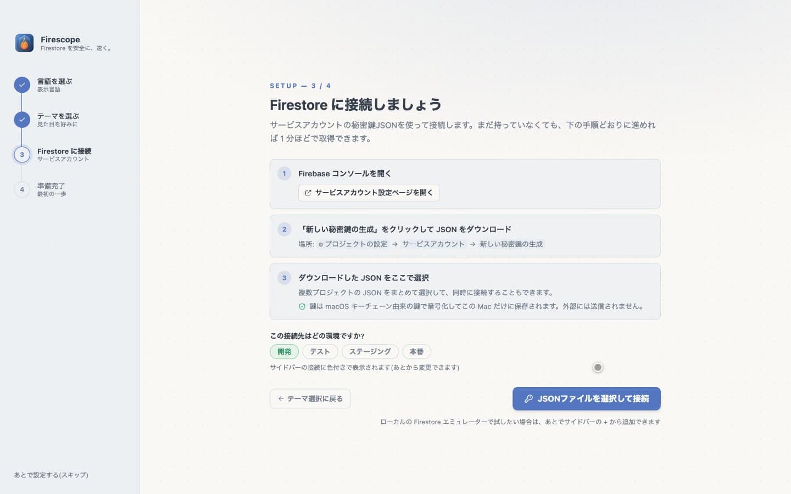Click the external-link icon on サービスアカウント設定ページ button

click(308, 193)
